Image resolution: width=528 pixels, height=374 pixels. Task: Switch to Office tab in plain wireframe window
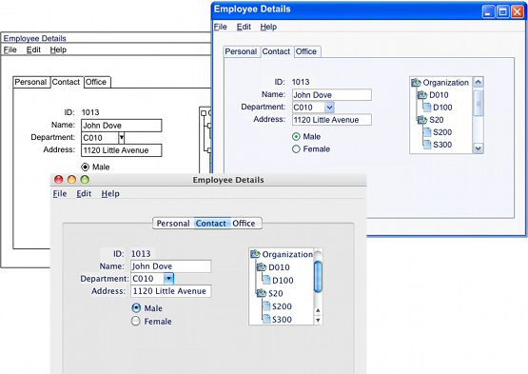(97, 82)
